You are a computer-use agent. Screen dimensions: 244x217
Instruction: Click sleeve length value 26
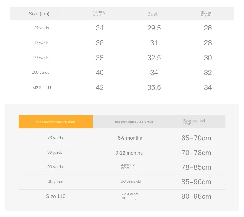208,28
